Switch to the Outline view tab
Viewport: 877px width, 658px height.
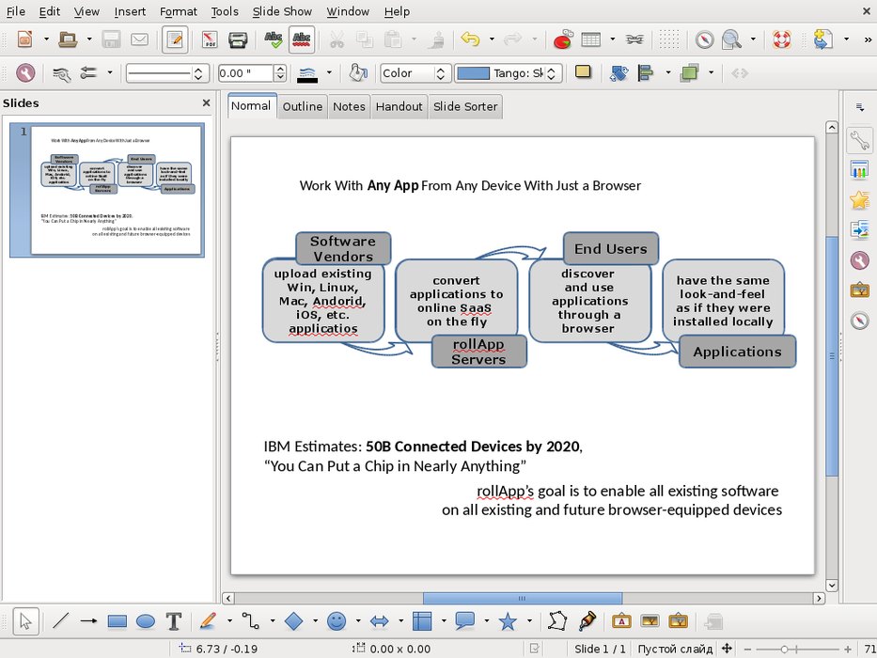[x=303, y=106]
